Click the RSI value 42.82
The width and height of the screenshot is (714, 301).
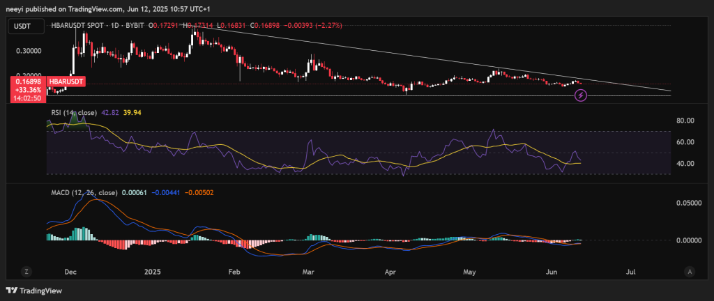point(109,112)
